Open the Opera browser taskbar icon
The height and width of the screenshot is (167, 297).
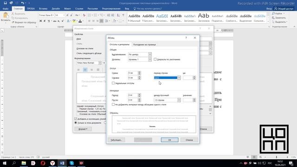[43, 163]
